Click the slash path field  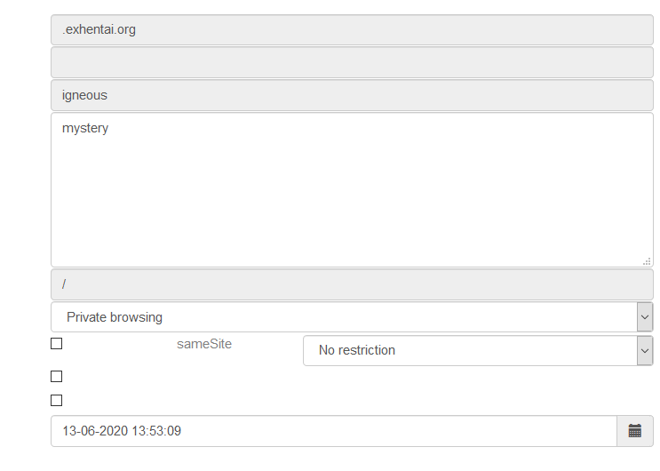coord(352,284)
